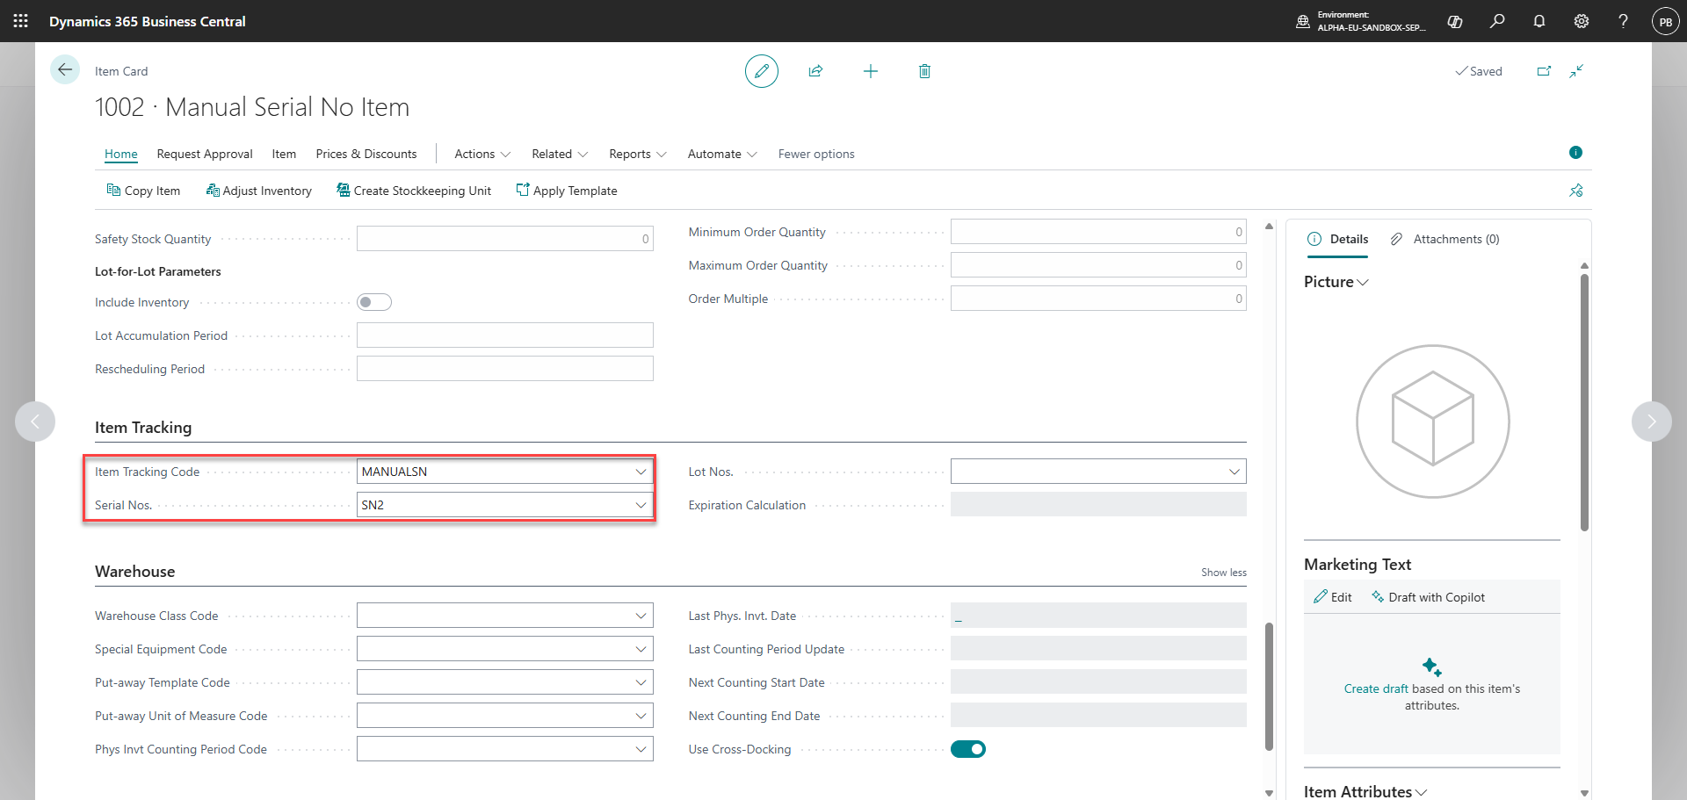Click into the Lot Accumulation Period field

[x=505, y=335]
